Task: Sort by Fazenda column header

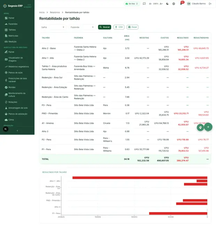Action: pos(78,38)
